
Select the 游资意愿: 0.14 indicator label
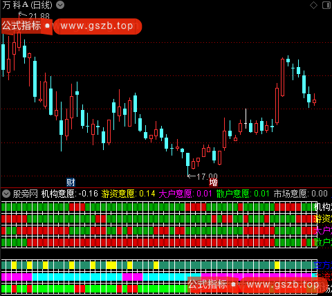[x=128, y=194]
